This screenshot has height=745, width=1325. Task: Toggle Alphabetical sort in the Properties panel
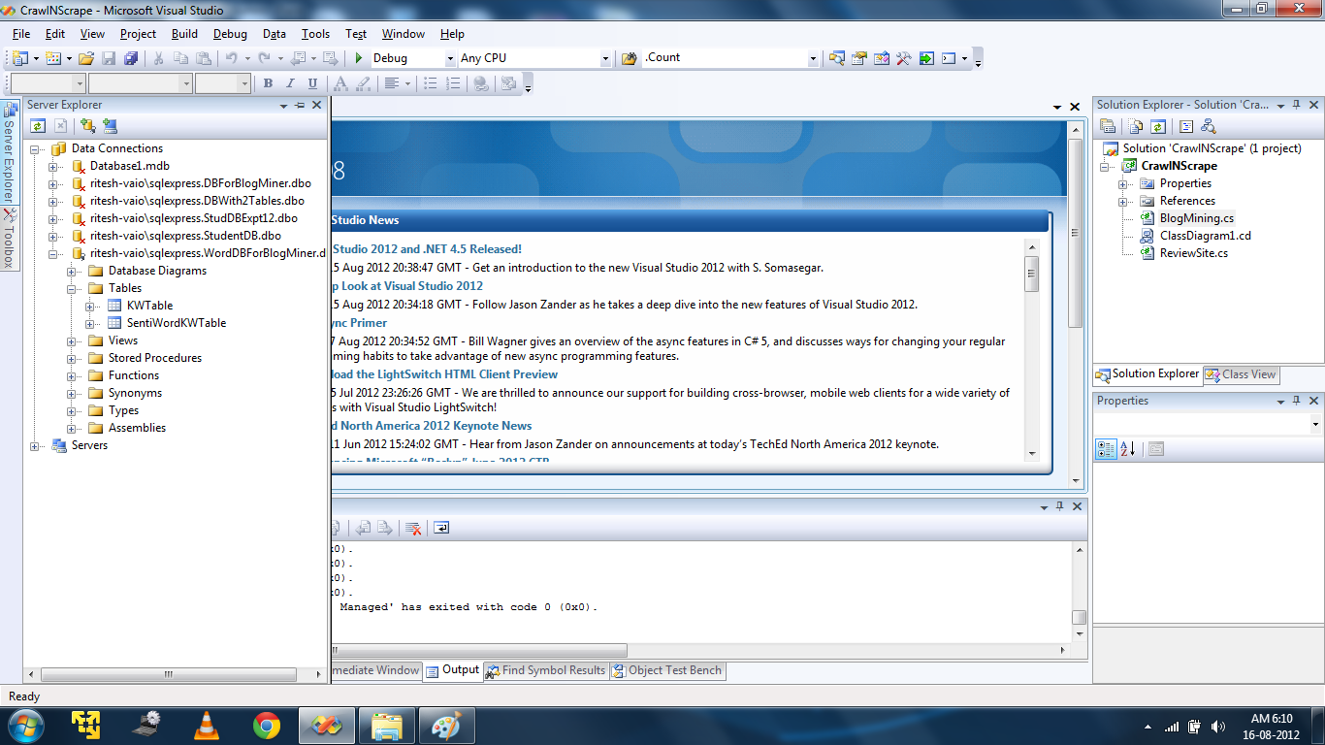tap(1128, 449)
